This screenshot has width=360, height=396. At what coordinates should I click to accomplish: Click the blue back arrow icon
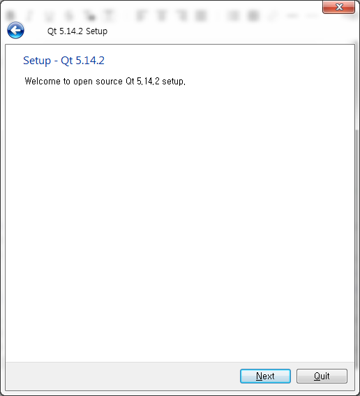(x=15, y=30)
